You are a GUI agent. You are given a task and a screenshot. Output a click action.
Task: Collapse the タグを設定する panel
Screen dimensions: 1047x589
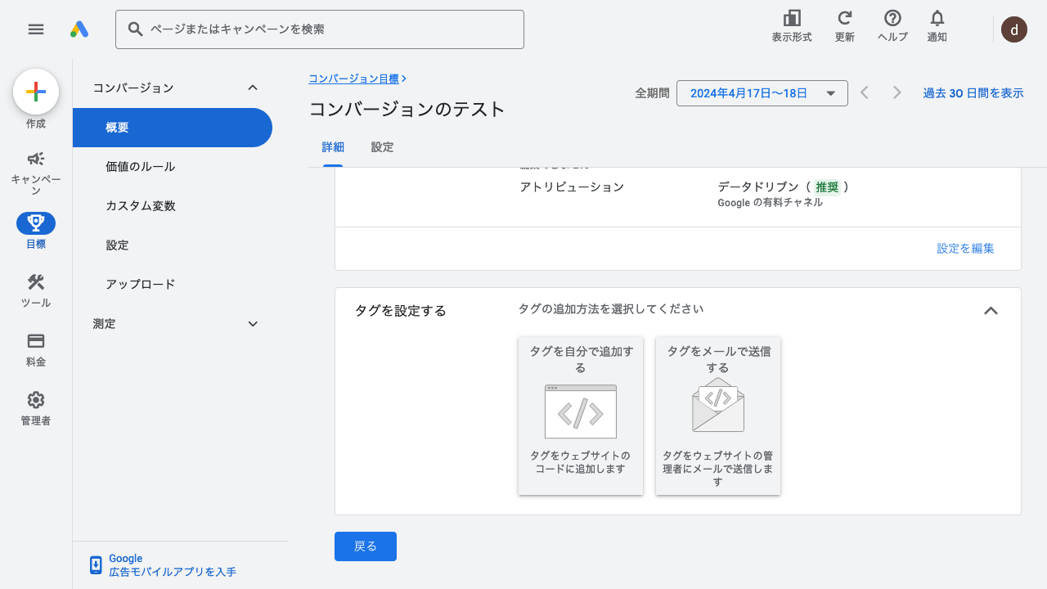pos(991,311)
